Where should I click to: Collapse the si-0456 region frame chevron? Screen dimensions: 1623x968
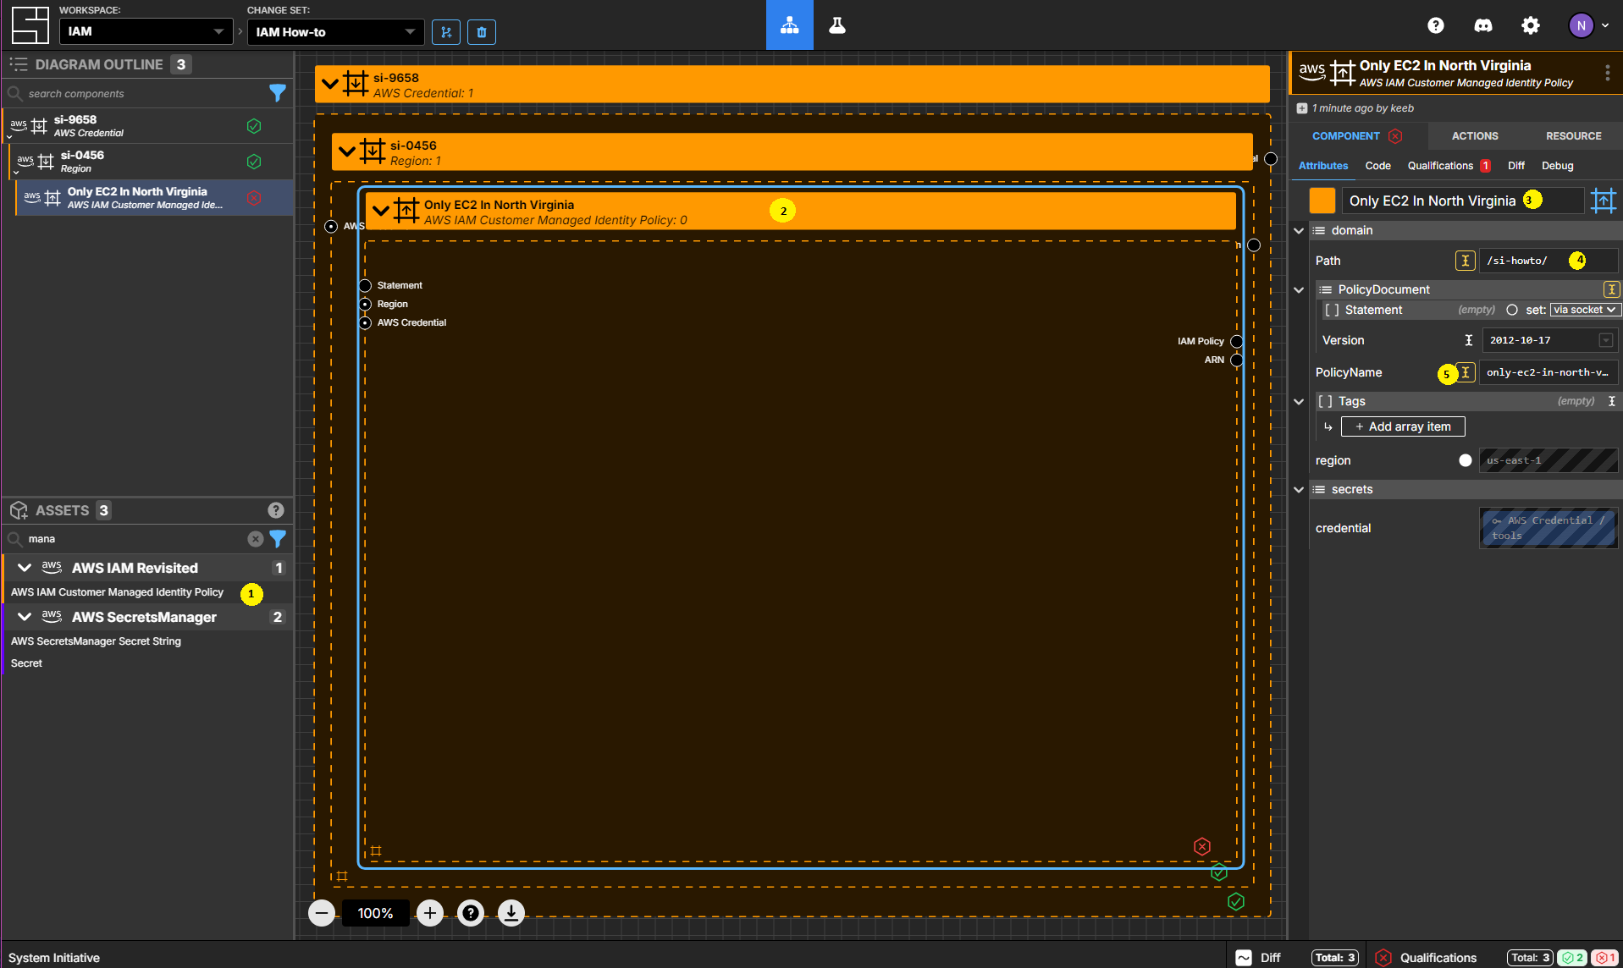pyautogui.click(x=347, y=151)
